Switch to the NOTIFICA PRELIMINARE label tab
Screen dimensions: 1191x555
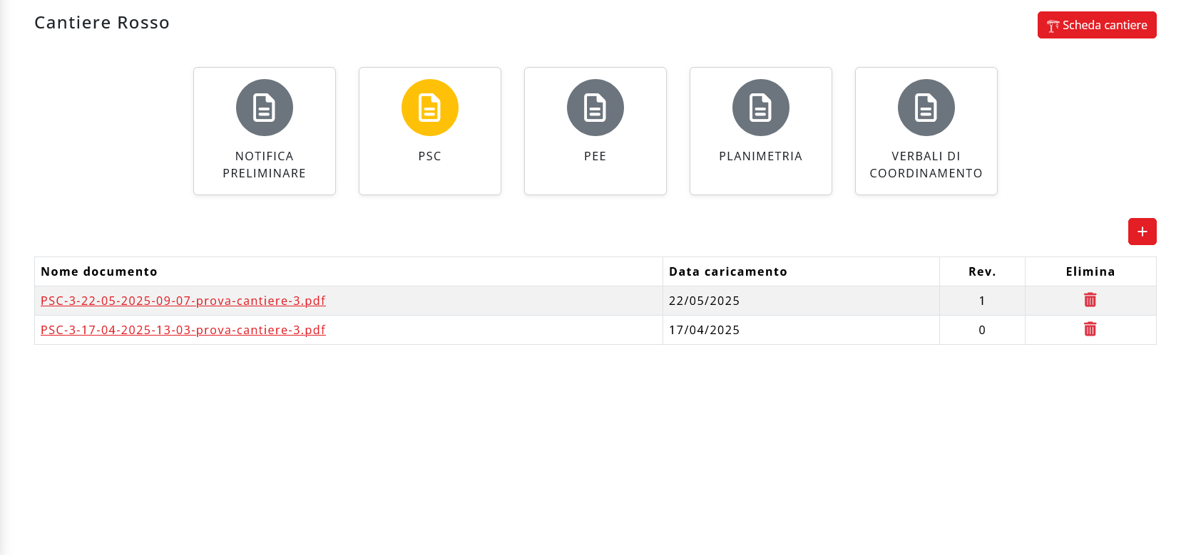[265, 165]
